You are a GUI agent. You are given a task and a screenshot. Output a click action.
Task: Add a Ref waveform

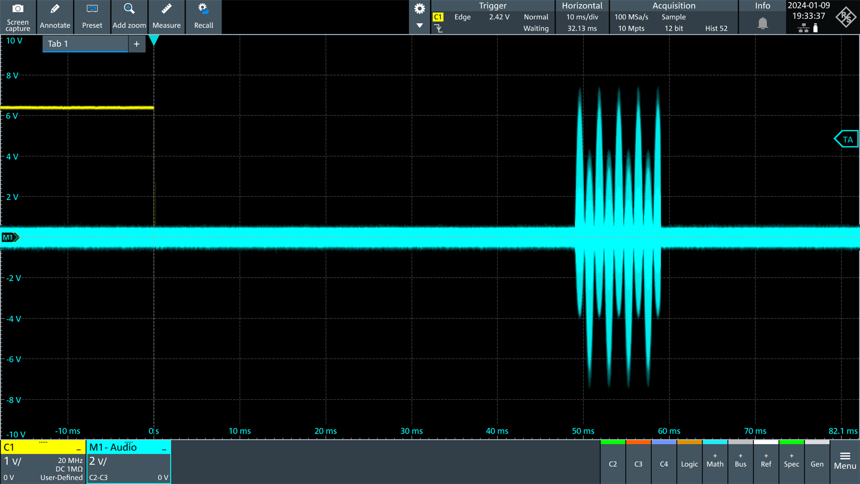click(x=766, y=462)
